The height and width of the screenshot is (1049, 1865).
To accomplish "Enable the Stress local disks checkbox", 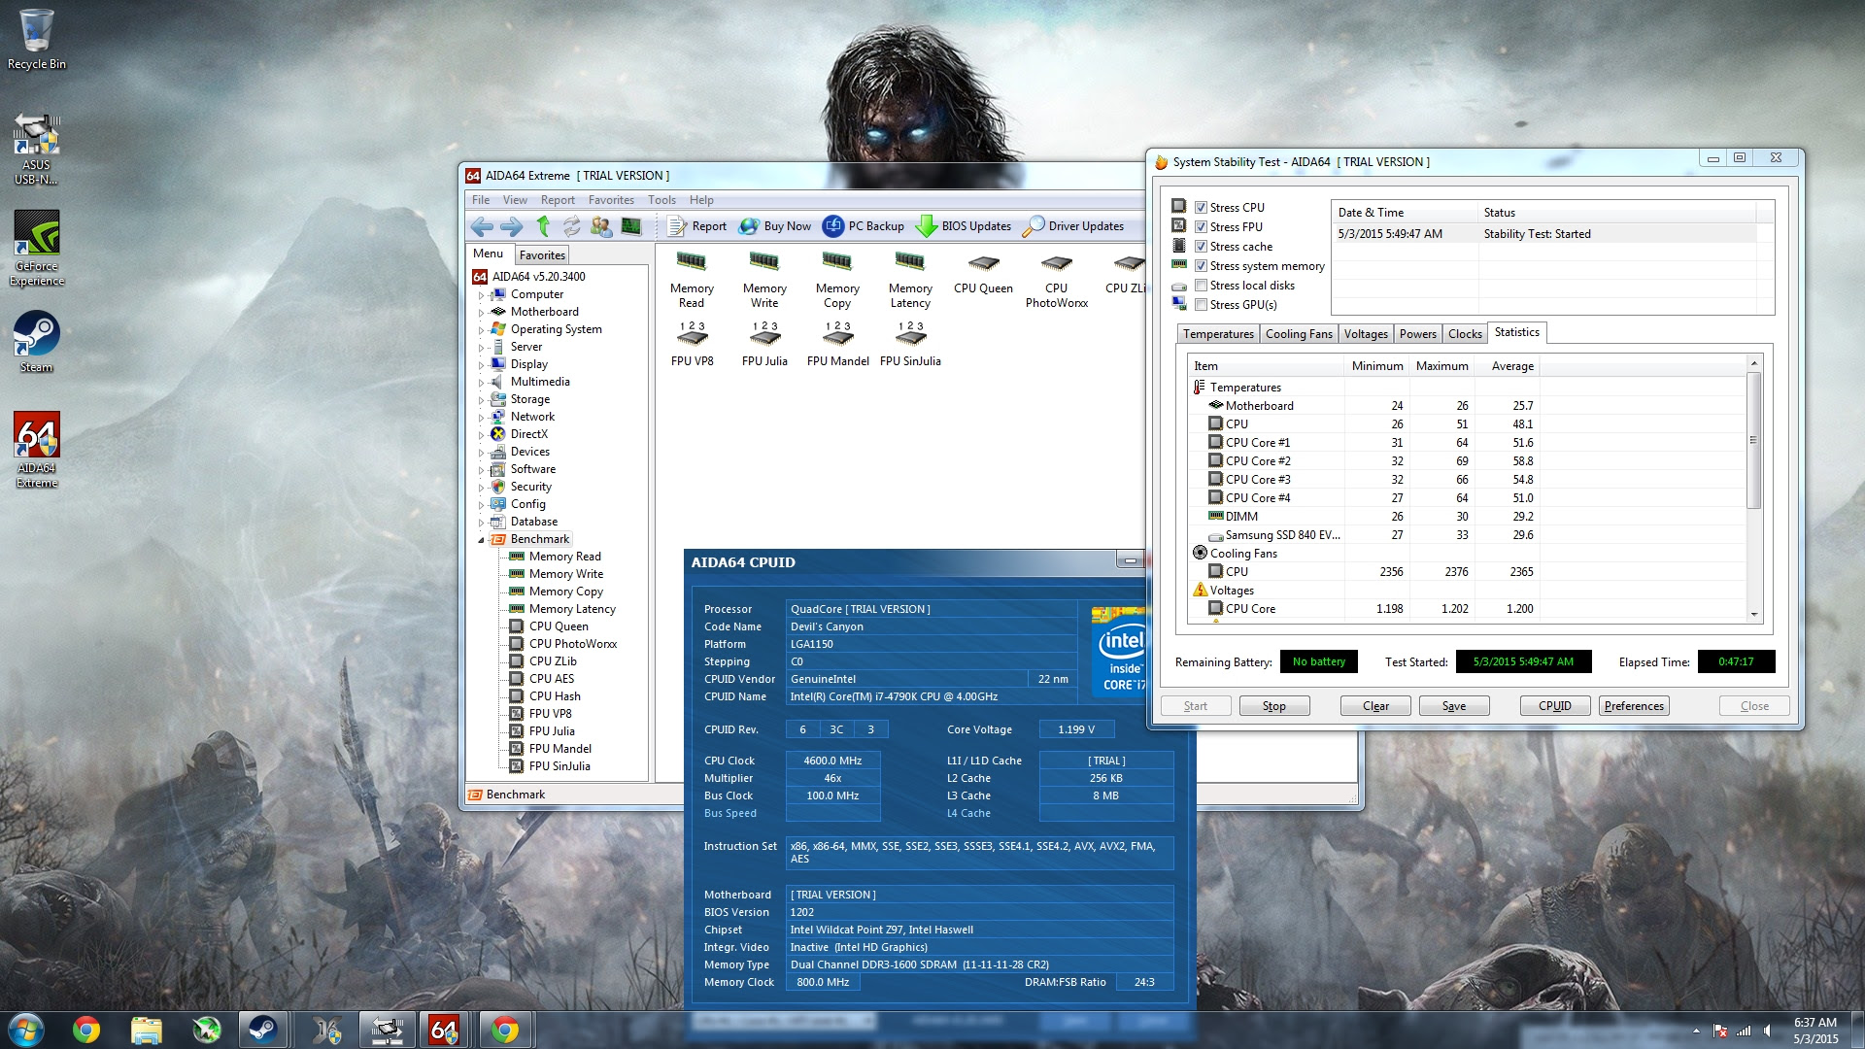I will tap(1201, 285).
